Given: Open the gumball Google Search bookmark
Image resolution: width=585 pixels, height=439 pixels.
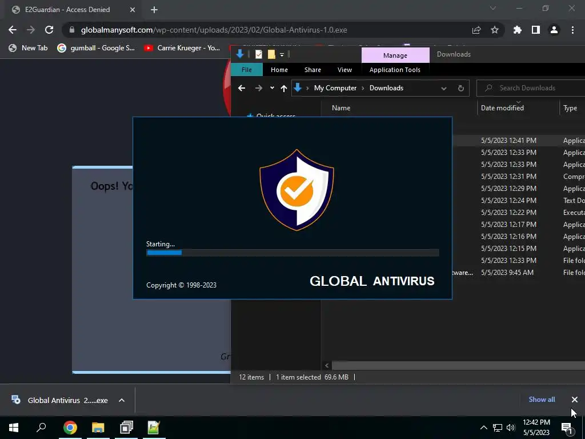Looking at the screenshot, I should point(96,48).
